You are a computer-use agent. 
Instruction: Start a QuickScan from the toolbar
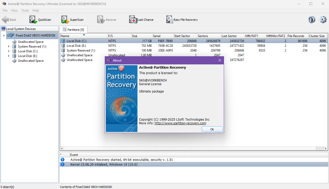pos(40,20)
